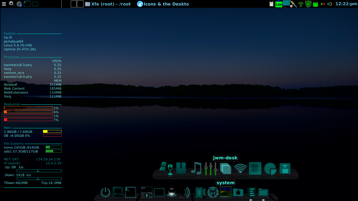Image resolution: width=358 pixels, height=201 pixels.
Task: Click the librewolf process row
Action: 33,85
